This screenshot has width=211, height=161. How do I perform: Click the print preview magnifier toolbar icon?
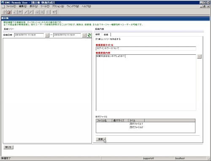coord(42,12)
